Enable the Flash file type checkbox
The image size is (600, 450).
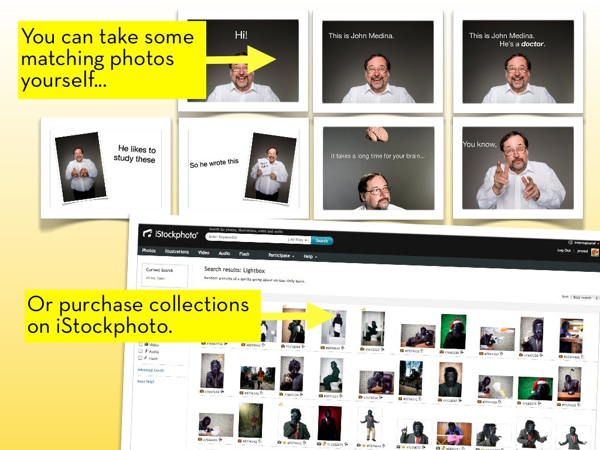click(139, 357)
